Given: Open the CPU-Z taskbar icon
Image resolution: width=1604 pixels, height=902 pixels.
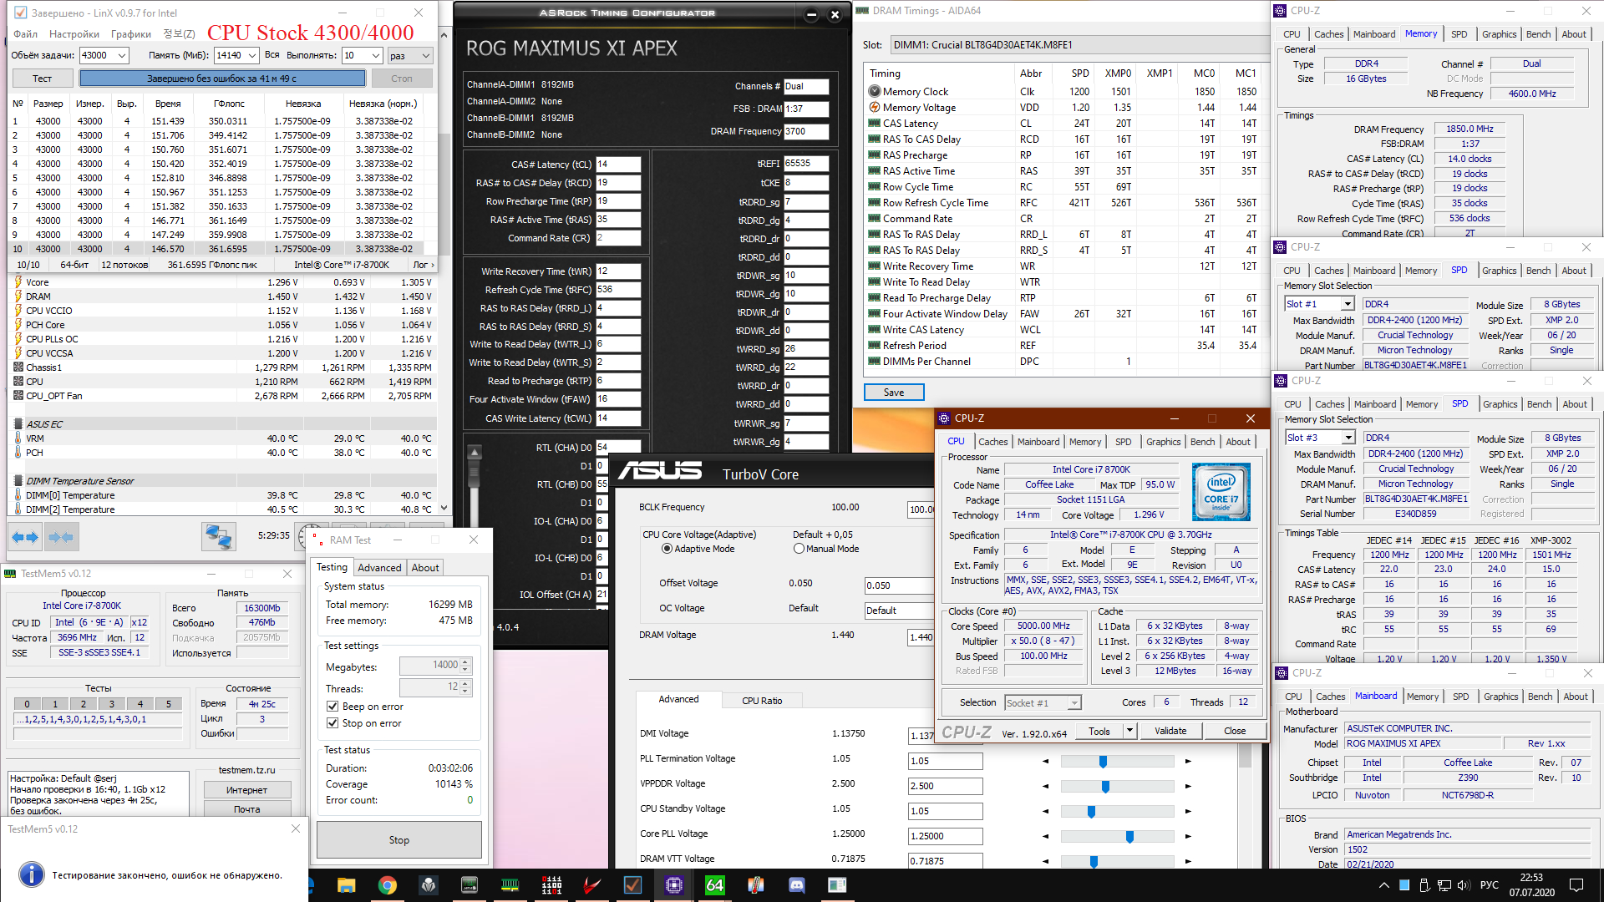Looking at the screenshot, I should [x=674, y=885].
